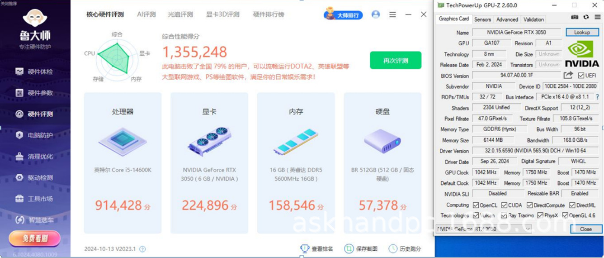Toggle the OpenCL checkbox

[476, 205]
